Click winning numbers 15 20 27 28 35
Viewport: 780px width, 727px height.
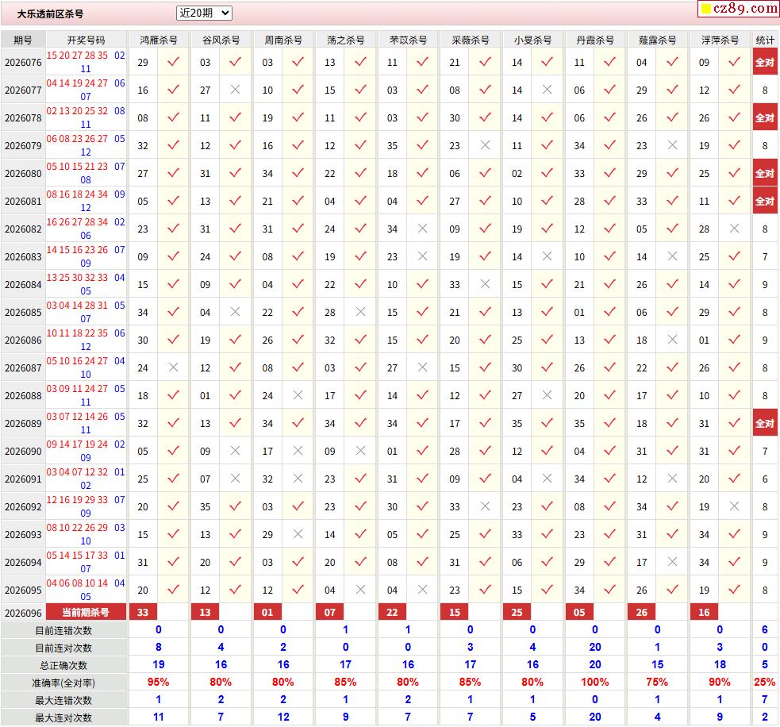pyautogui.click(x=77, y=56)
